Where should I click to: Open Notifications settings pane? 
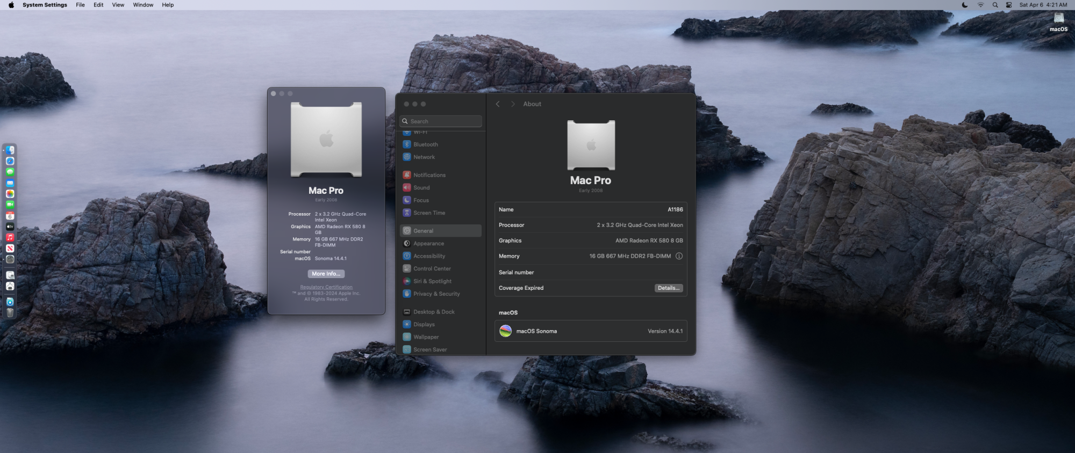[429, 175]
